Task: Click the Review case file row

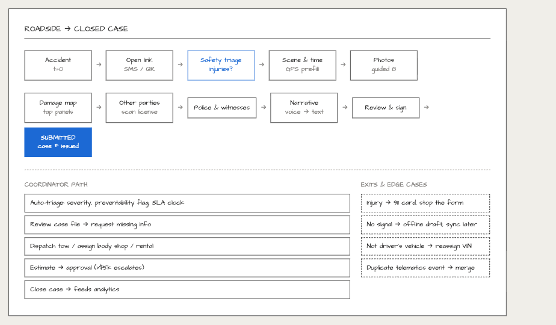Action: tap(187, 224)
